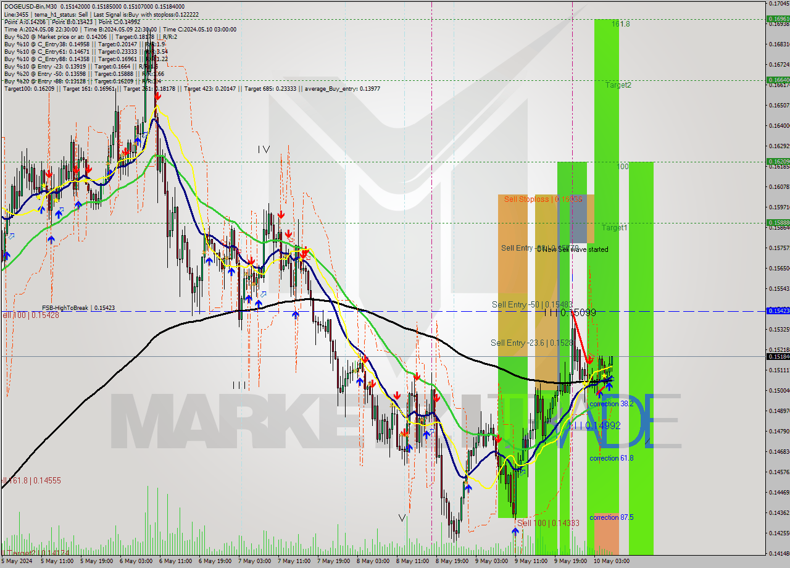Select the 'correction 61.8' label

[x=612, y=458]
